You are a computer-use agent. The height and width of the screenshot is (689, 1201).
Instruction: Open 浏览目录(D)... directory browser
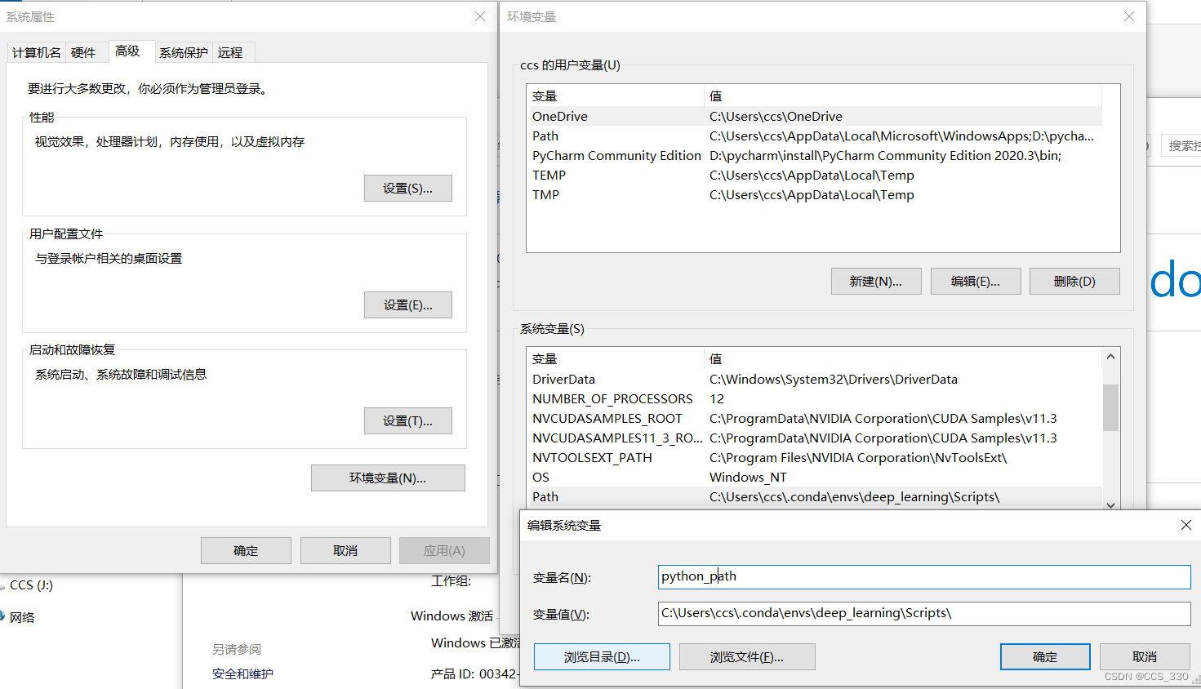pyautogui.click(x=602, y=657)
